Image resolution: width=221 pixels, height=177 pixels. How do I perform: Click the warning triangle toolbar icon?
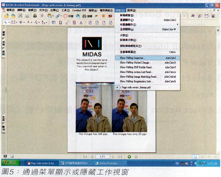[81, 23]
